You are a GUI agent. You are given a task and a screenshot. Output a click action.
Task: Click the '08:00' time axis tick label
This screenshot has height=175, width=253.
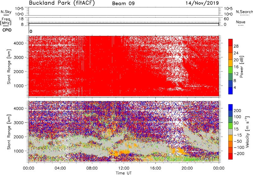[x=92, y=168]
